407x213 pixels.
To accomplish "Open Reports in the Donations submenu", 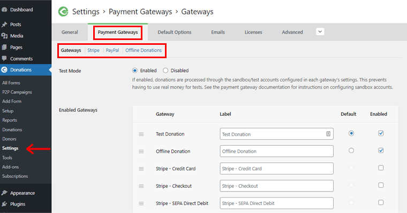I will point(10,120).
